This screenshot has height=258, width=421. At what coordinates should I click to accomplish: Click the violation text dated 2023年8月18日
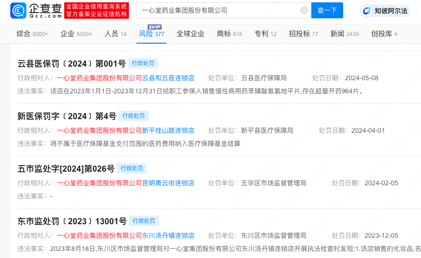coord(235,249)
